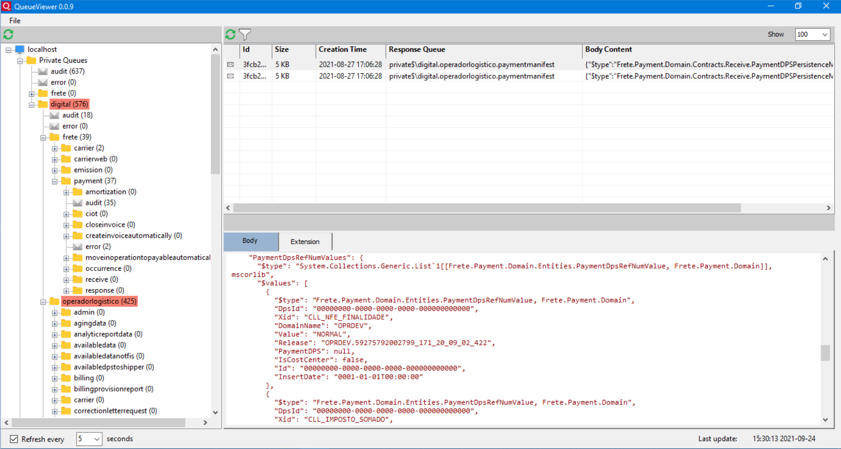Switch to the Body tab
The width and height of the screenshot is (841, 449).
point(251,241)
